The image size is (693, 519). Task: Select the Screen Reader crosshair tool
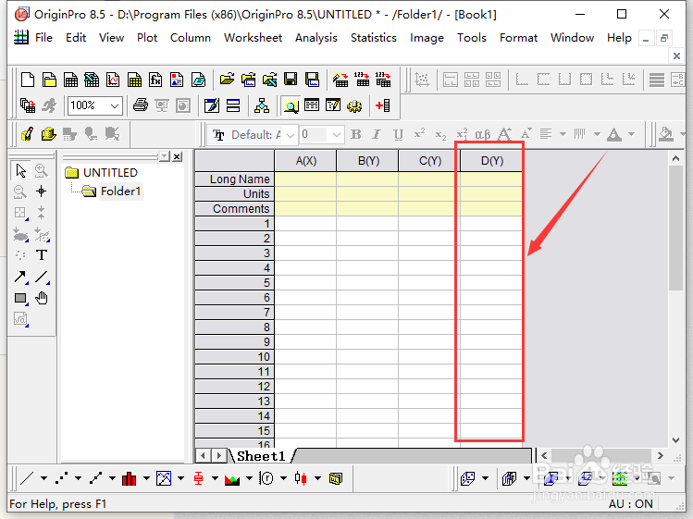(41, 192)
